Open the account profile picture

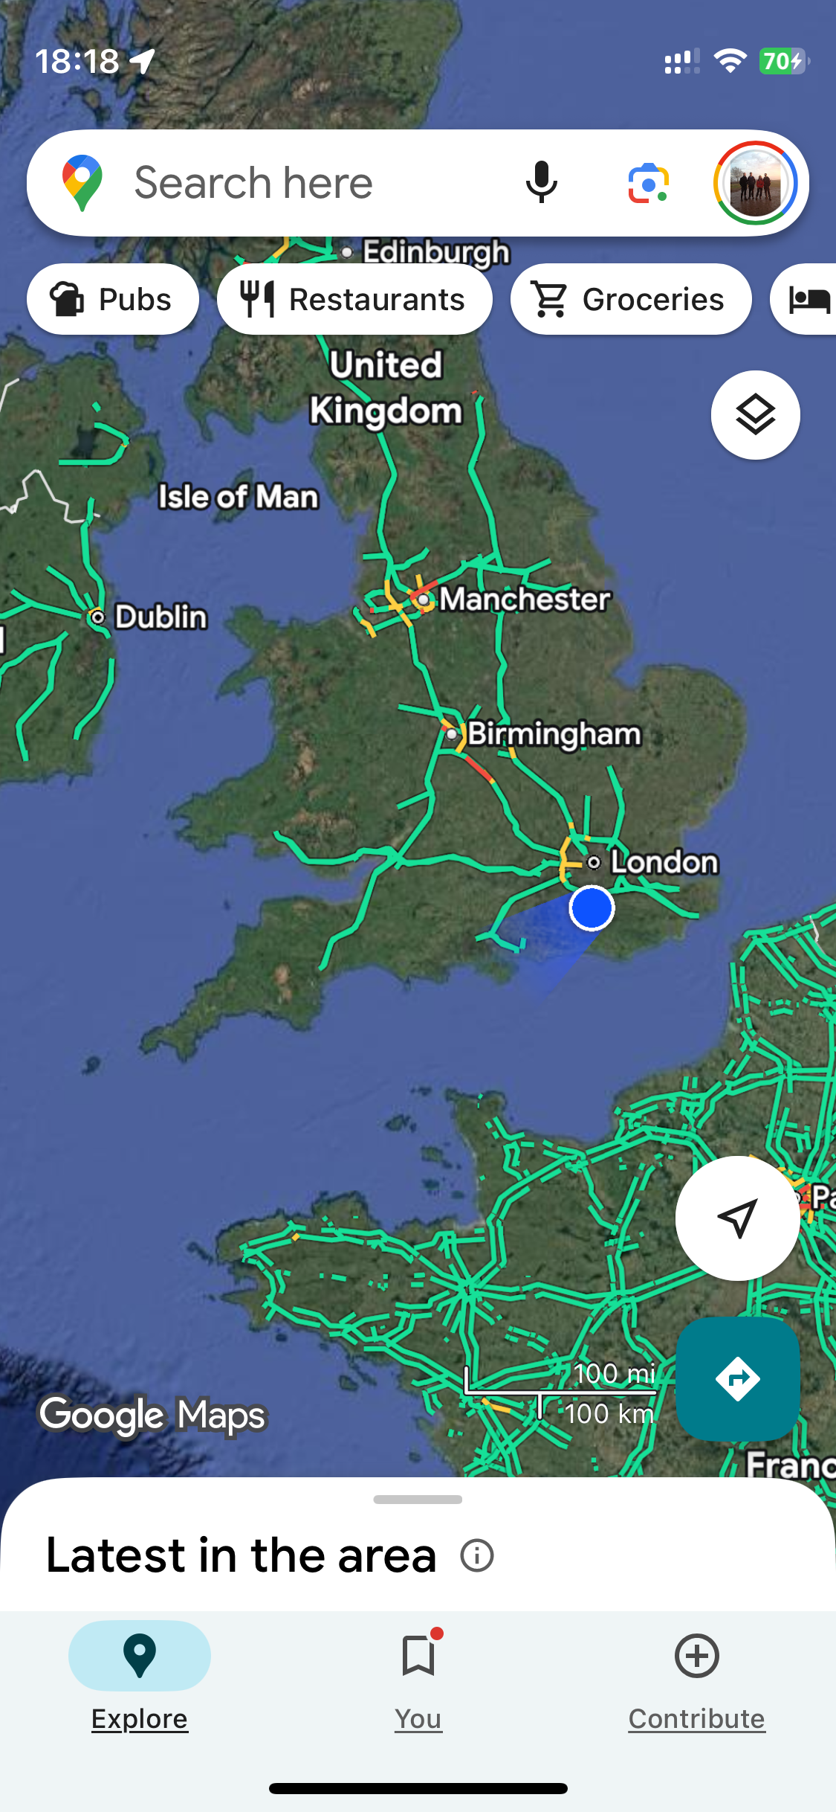point(756,183)
